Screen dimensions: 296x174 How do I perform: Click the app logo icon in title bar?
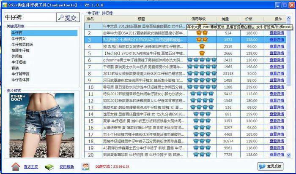[x=4, y=4]
